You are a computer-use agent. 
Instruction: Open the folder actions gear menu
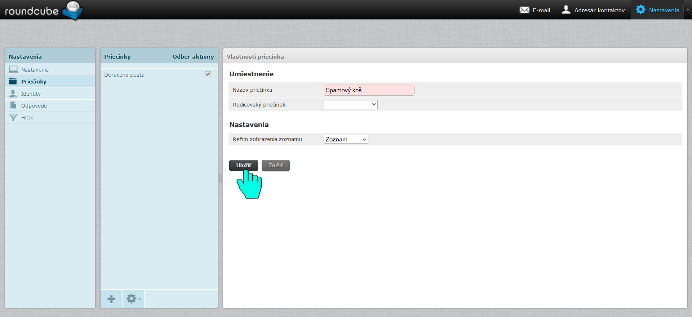point(133,299)
